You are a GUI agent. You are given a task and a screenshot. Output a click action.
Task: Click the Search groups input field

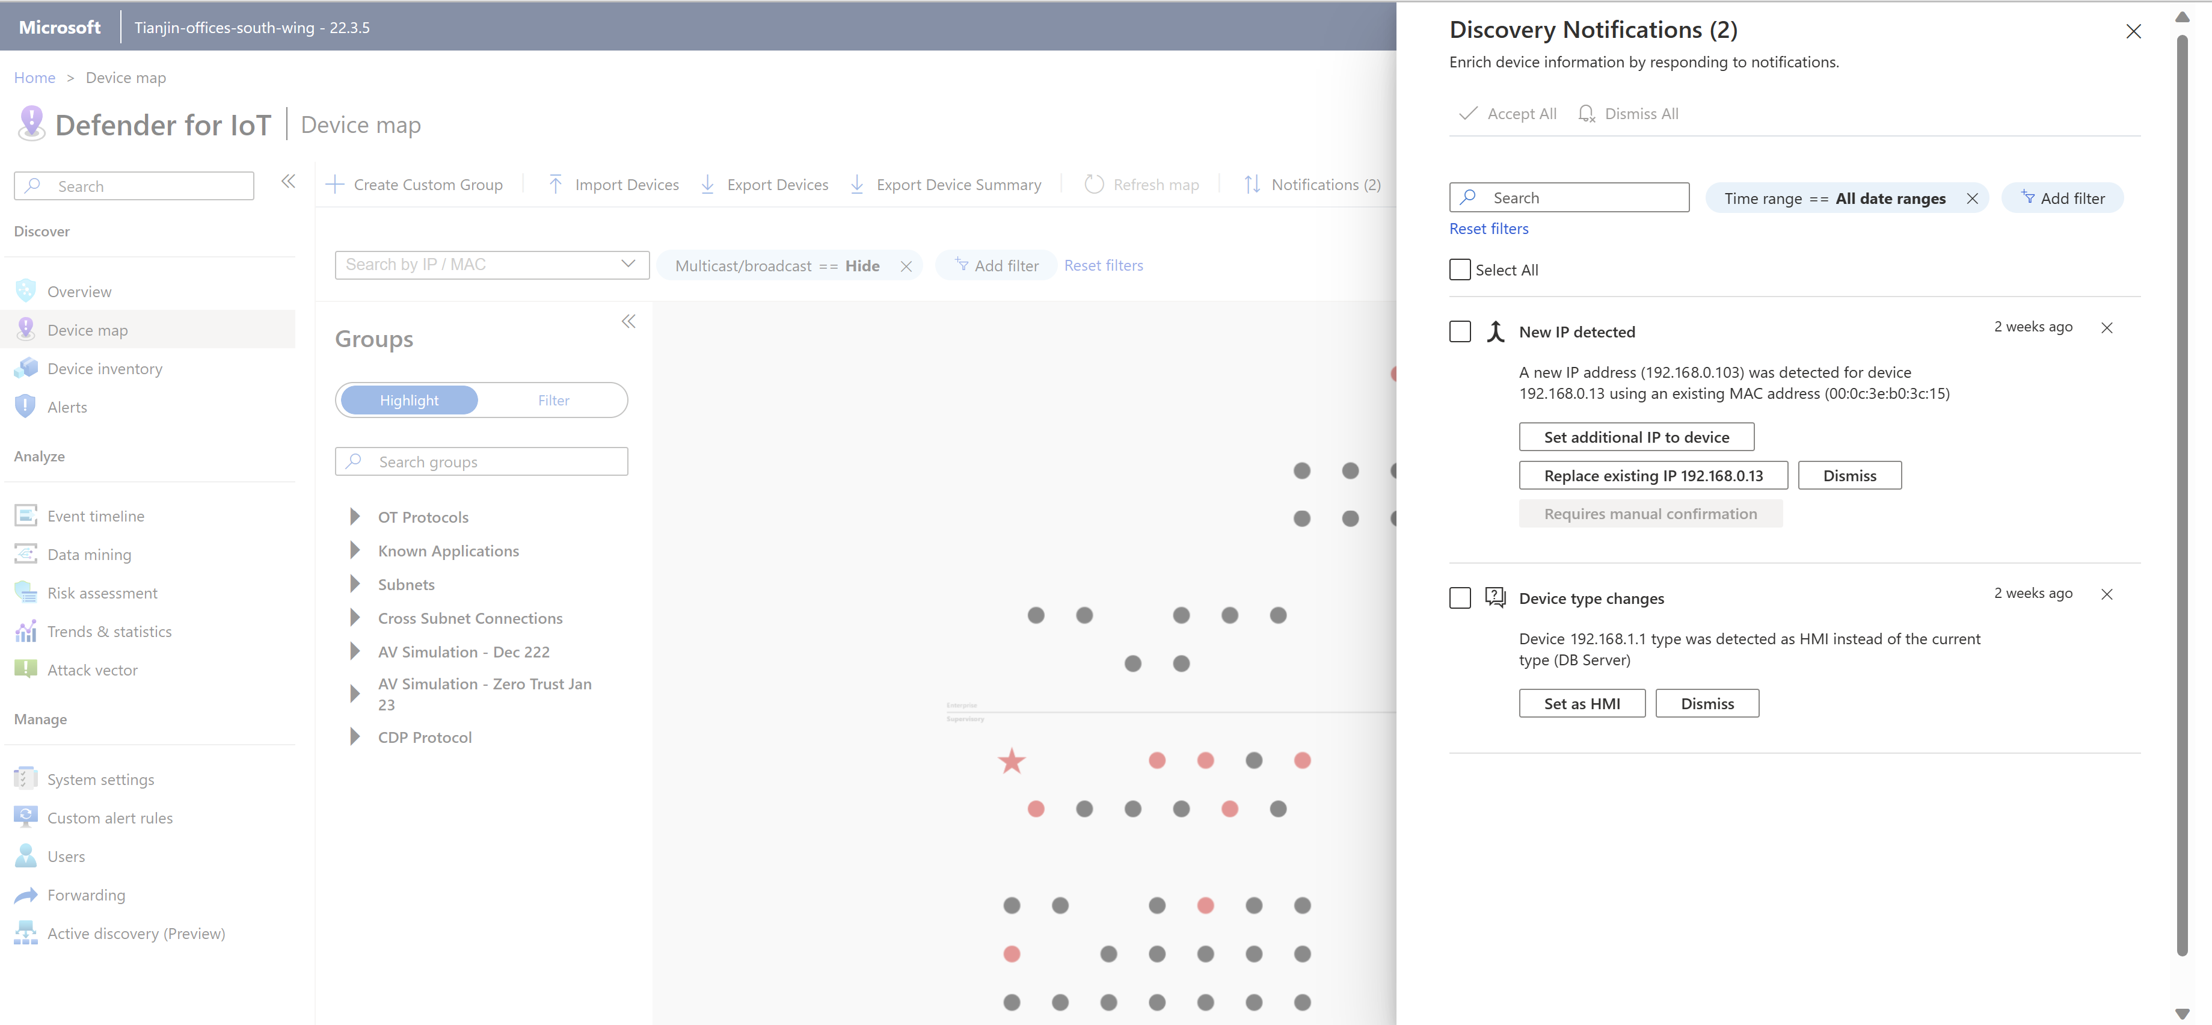click(x=481, y=461)
